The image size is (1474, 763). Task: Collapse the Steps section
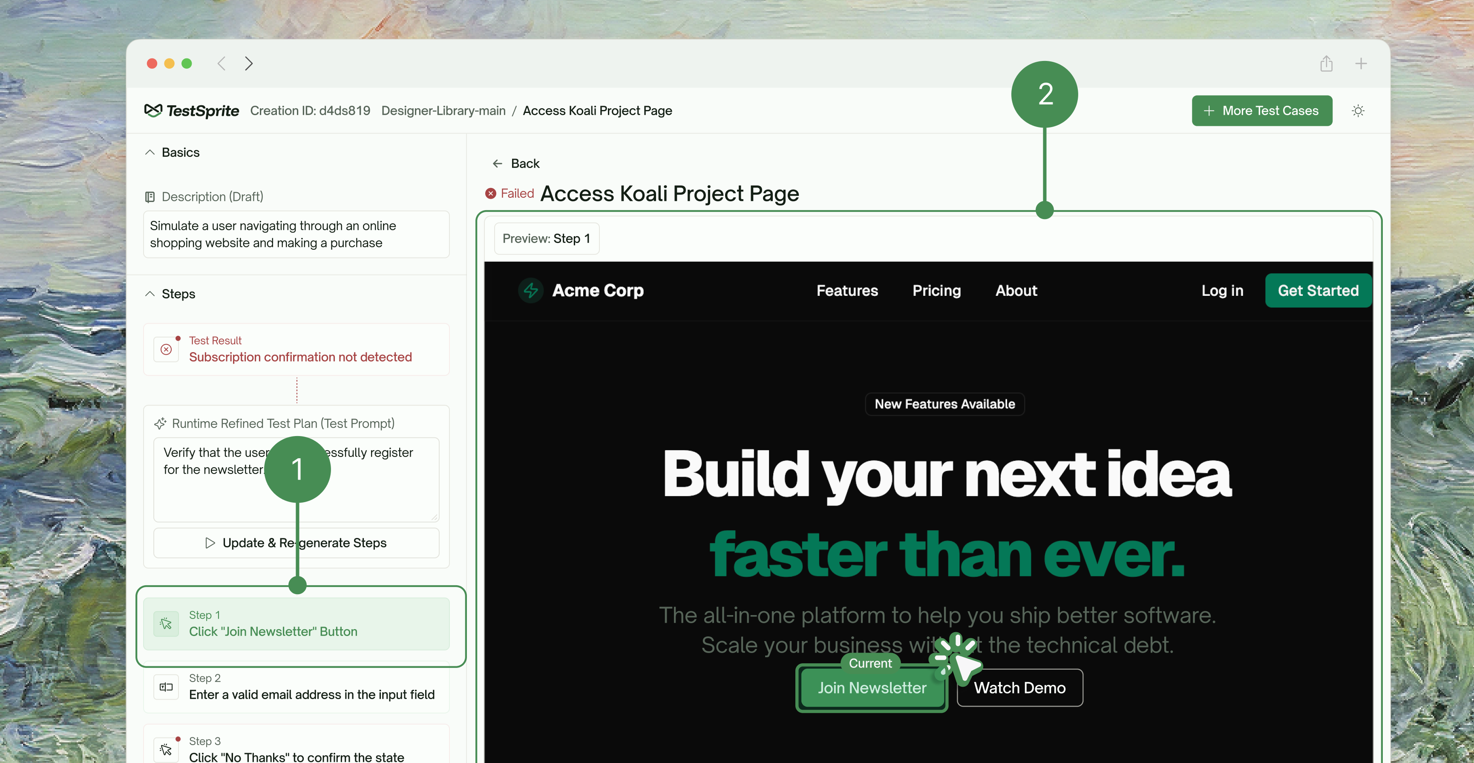click(150, 294)
